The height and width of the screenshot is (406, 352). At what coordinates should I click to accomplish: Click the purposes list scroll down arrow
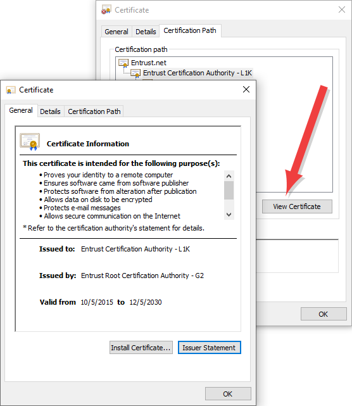[229, 215]
